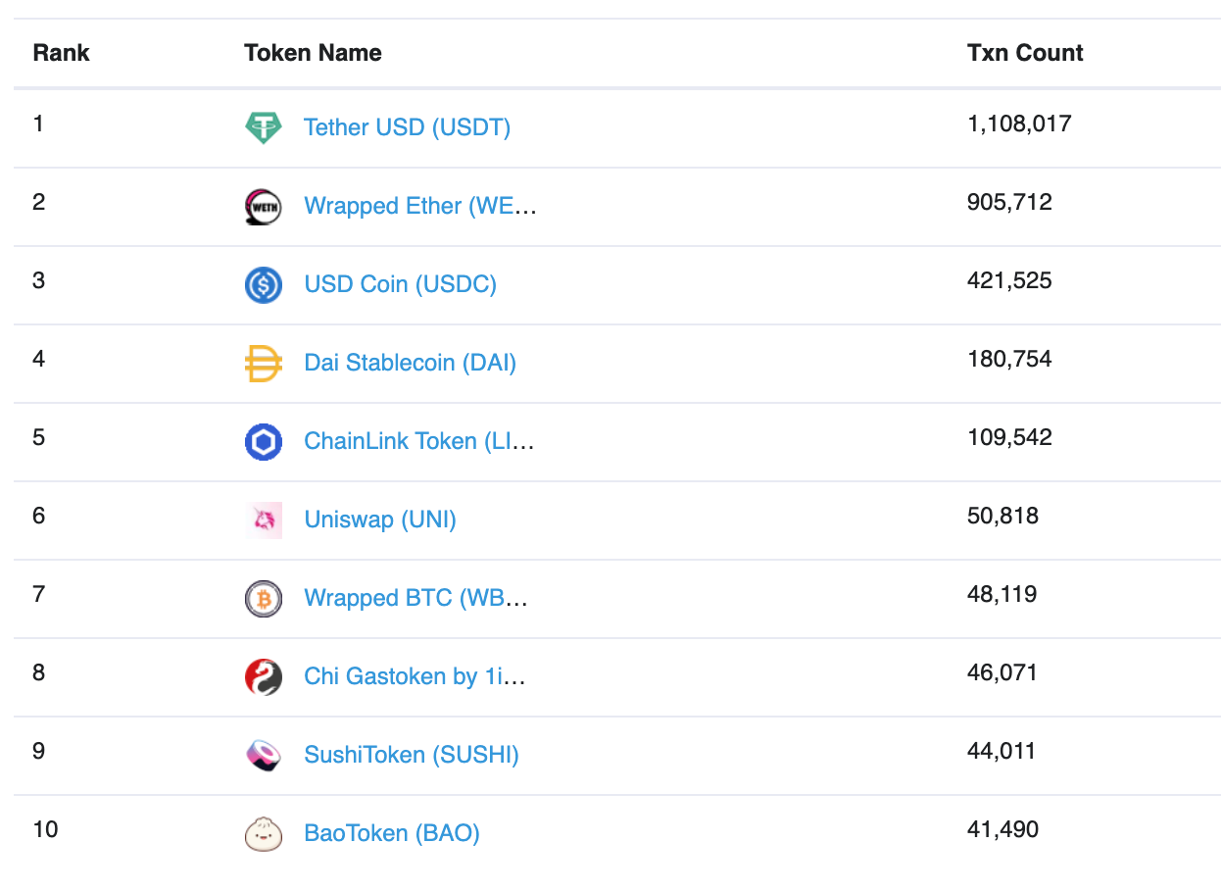1221x892 pixels.
Task: Click the BaoToken bun logo
Action: 263,833
